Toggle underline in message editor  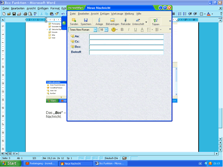tap(135, 29)
